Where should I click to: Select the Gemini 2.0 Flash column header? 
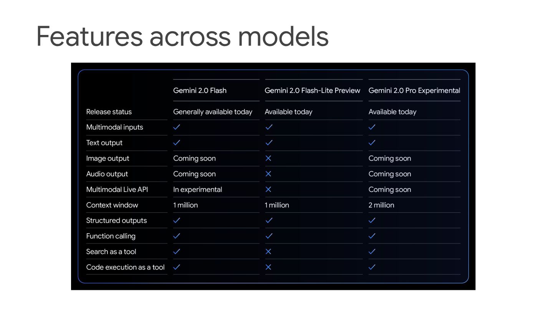pyautogui.click(x=200, y=91)
